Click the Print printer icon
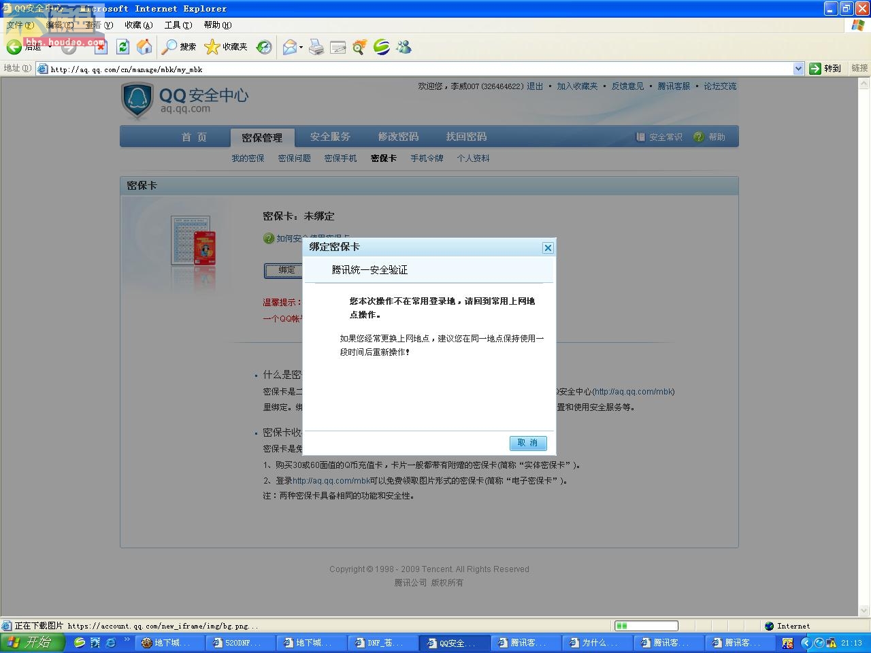 point(316,47)
